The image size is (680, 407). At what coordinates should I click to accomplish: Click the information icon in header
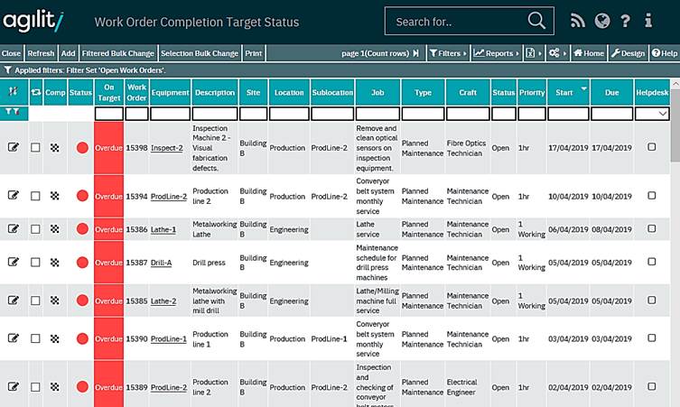647,21
